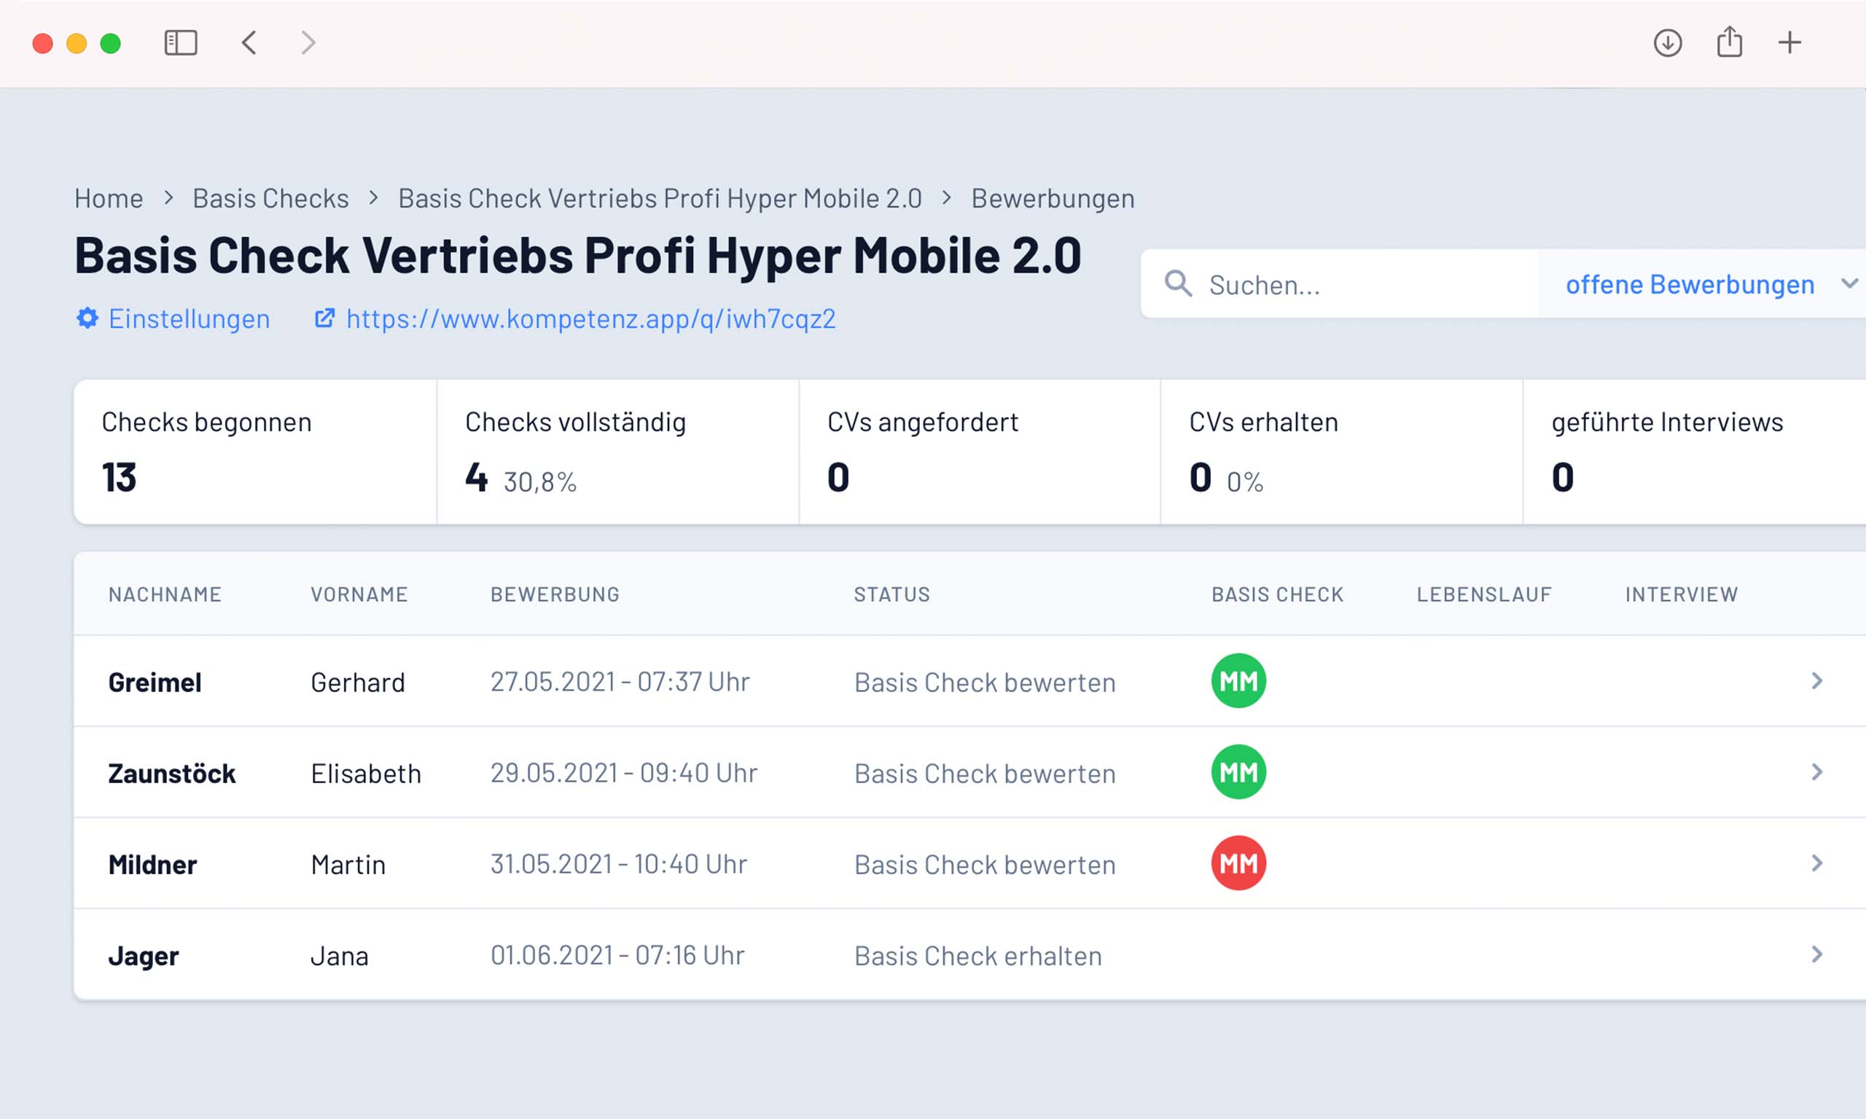Select the green MM badge for Zaunstöck
The height and width of the screenshot is (1119, 1866).
1238,772
